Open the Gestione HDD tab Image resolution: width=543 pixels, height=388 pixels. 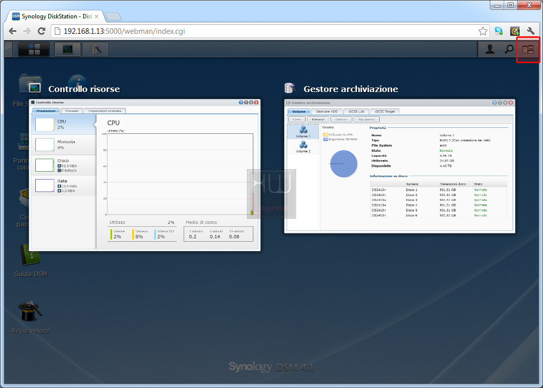pos(326,111)
